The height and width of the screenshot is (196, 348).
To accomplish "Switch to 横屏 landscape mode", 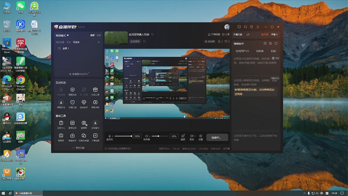I will [x=92, y=35].
